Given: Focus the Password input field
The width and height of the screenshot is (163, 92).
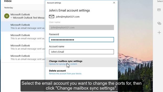Looking at the screenshot, I should tap(81, 40).
